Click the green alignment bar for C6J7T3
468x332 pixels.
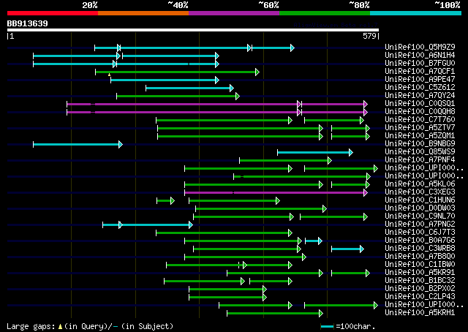224,233
